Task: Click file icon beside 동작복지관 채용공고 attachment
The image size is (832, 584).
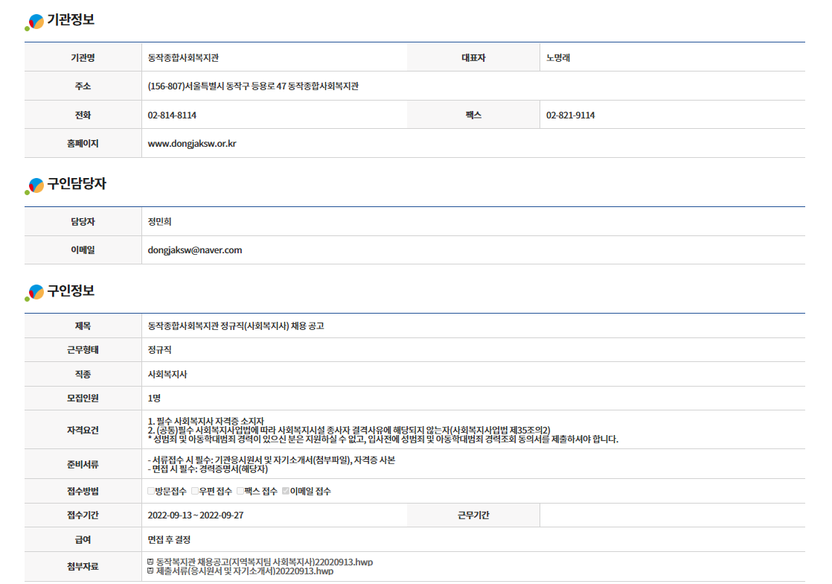Action: point(150,562)
